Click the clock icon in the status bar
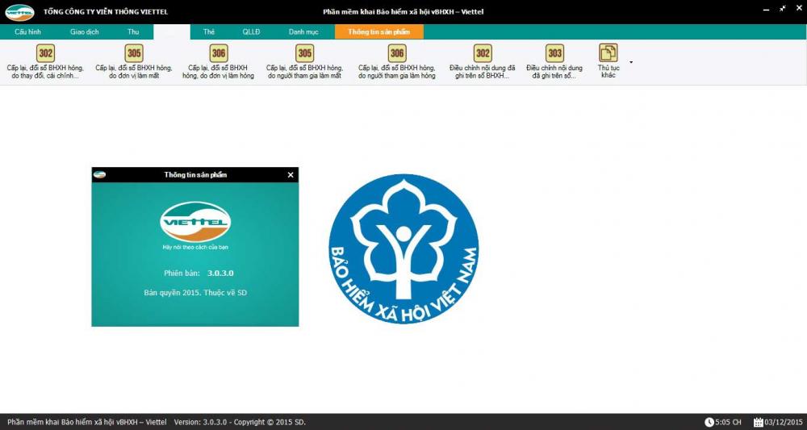Screen dimensions: 807x430 click(x=709, y=422)
